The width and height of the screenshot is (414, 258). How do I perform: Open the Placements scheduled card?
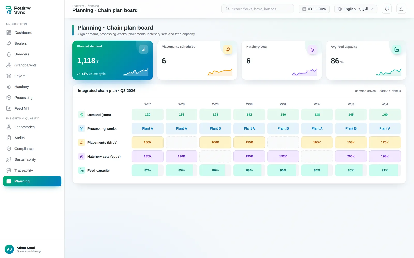197,60
